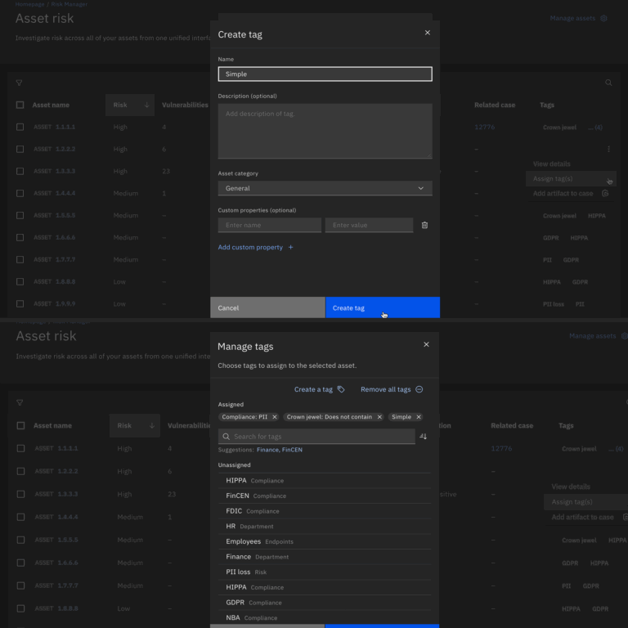
Task: Delete the custom property row with the trash icon
Action: [424, 225]
